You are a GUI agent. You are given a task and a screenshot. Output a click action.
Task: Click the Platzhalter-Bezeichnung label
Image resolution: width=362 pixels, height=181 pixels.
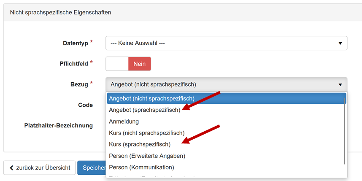(59, 125)
